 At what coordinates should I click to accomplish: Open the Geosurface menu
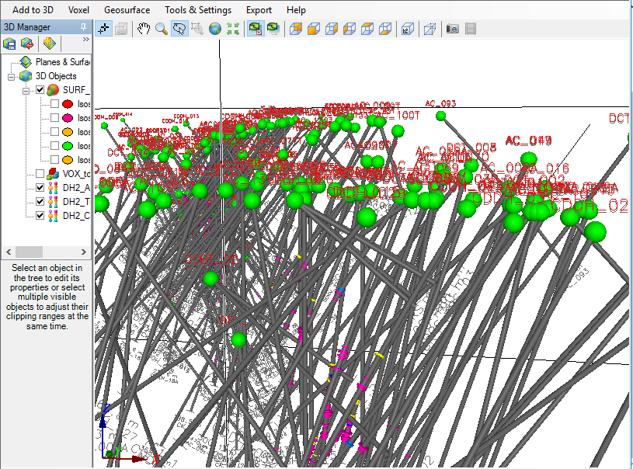127,10
